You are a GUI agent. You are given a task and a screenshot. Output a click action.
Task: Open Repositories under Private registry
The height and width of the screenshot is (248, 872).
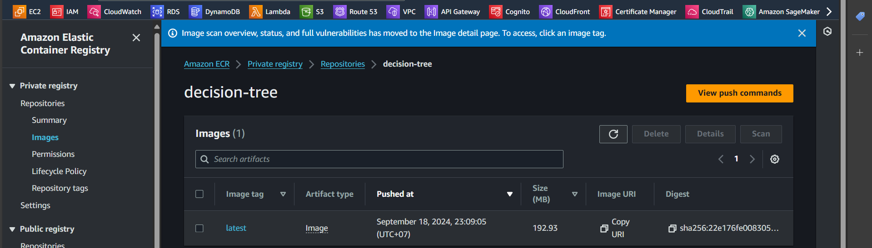43,103
